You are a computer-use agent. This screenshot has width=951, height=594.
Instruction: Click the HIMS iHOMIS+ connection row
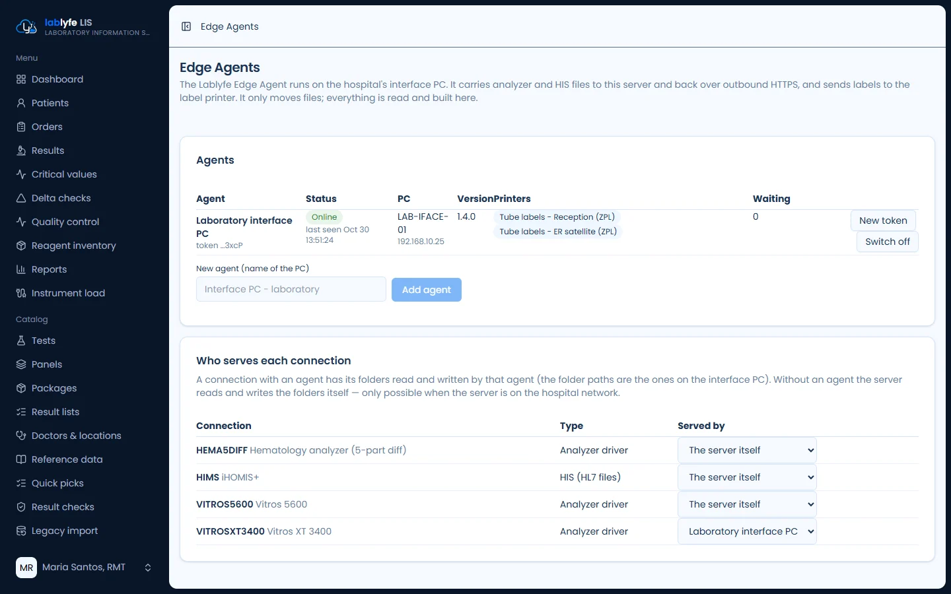[x=557, y=477]
